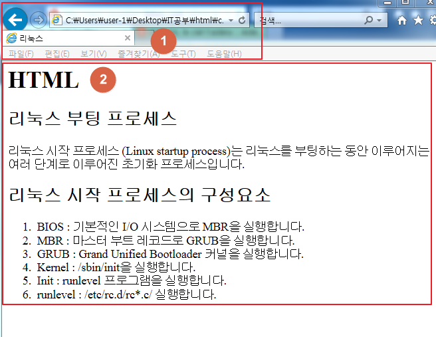Click the paragraph starting 리눅스 시작 프로세스 (Linux startup process)
436x337 pixels.
coord(219,158)
